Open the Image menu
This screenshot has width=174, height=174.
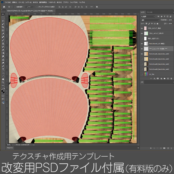click(x=21, y=2)
